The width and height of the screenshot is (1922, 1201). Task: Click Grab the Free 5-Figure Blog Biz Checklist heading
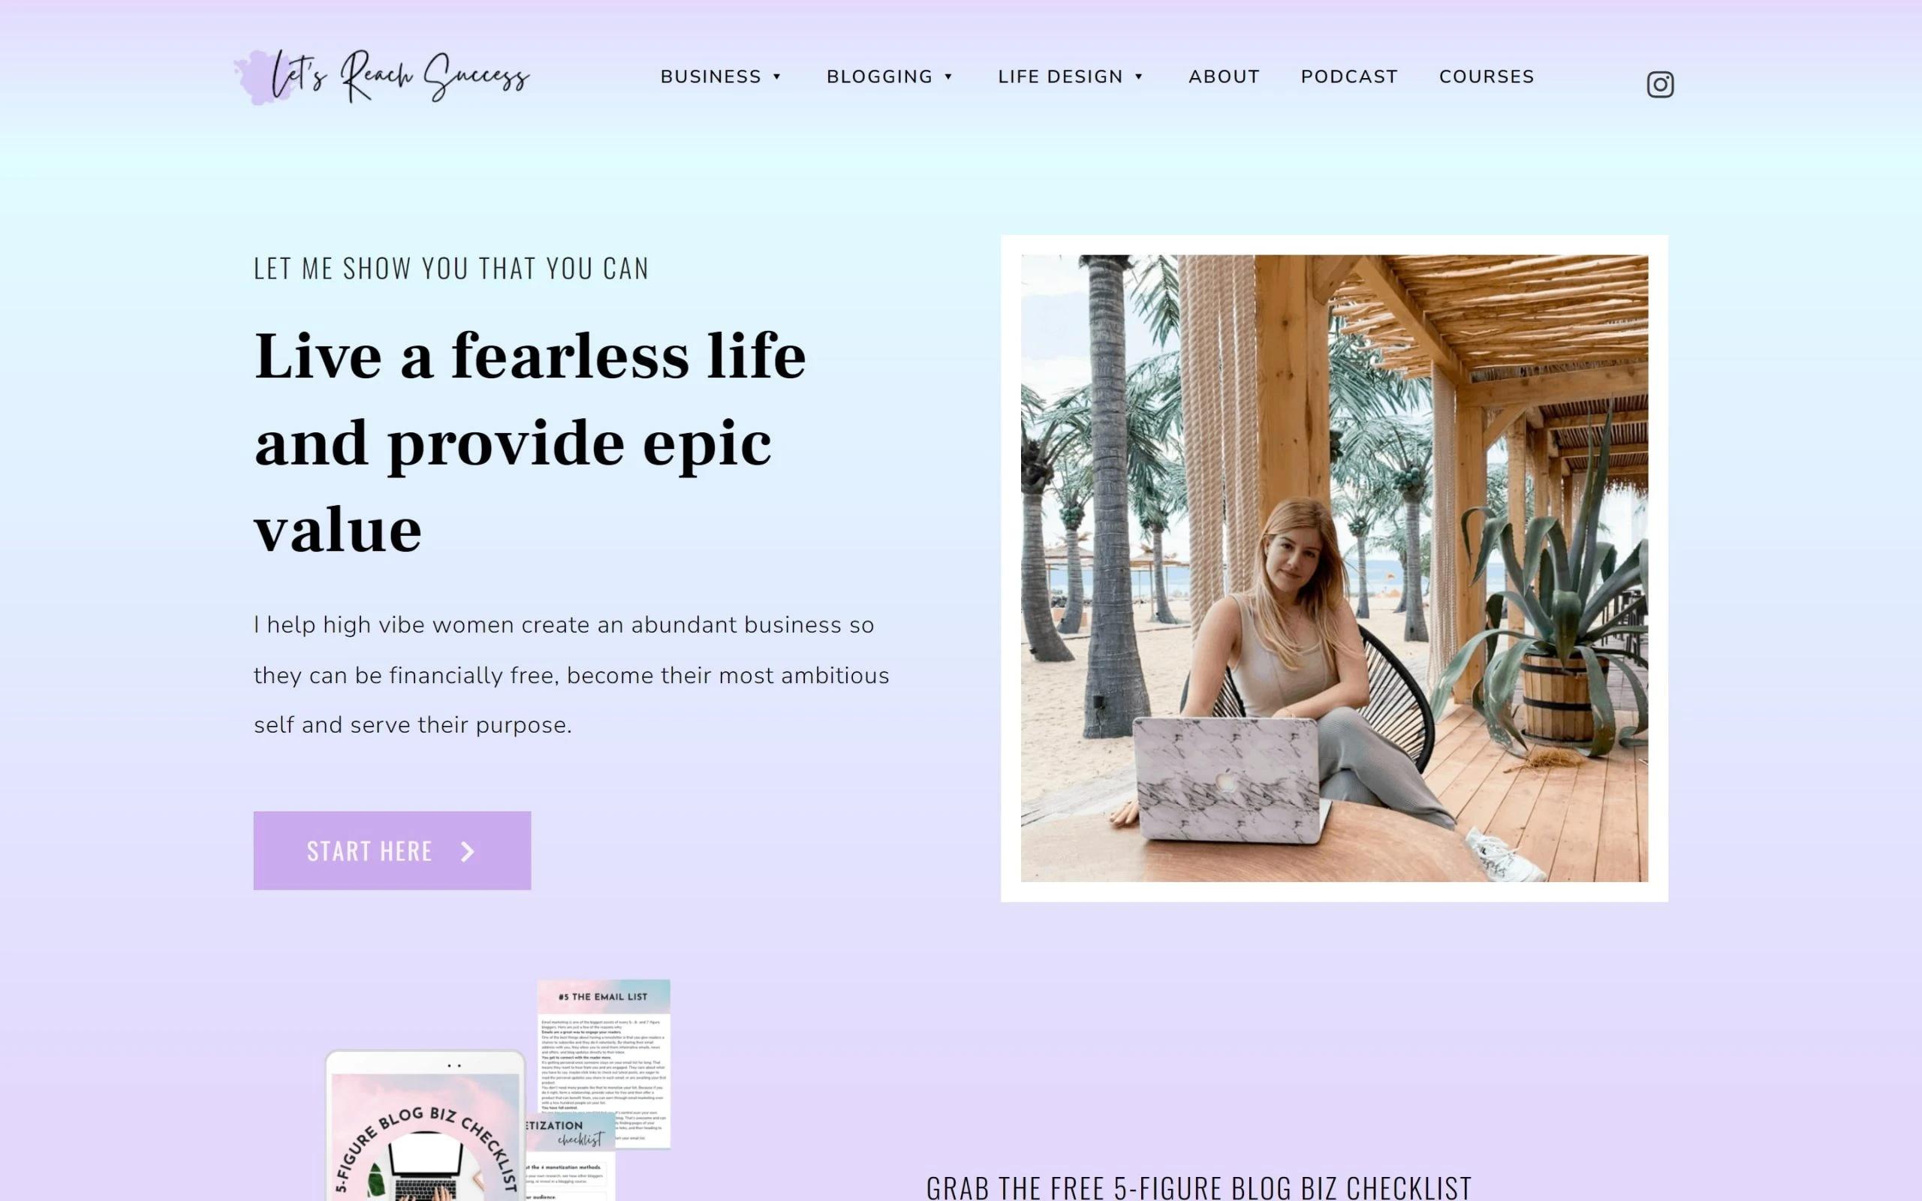click(1198, 1187)
